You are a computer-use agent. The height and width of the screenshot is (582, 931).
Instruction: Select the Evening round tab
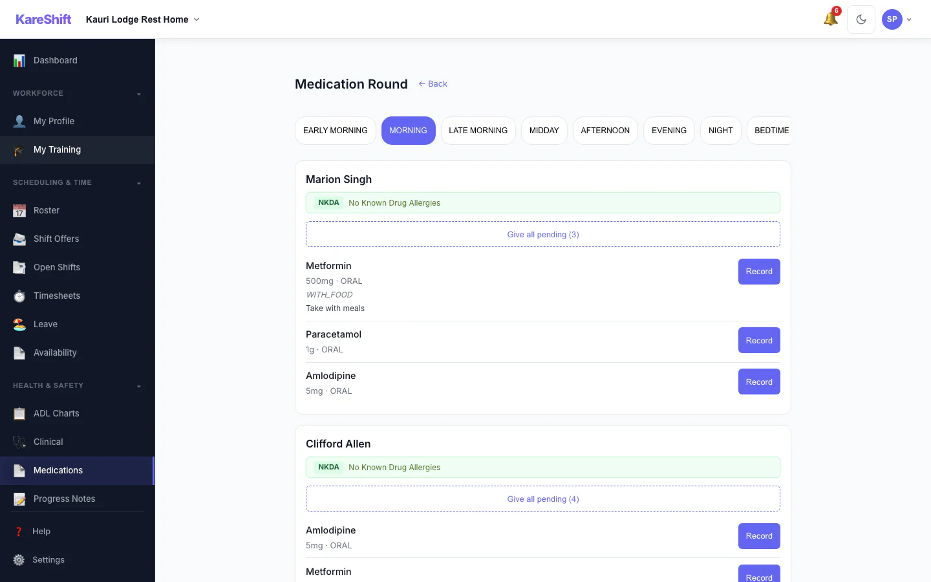(669, 131)
